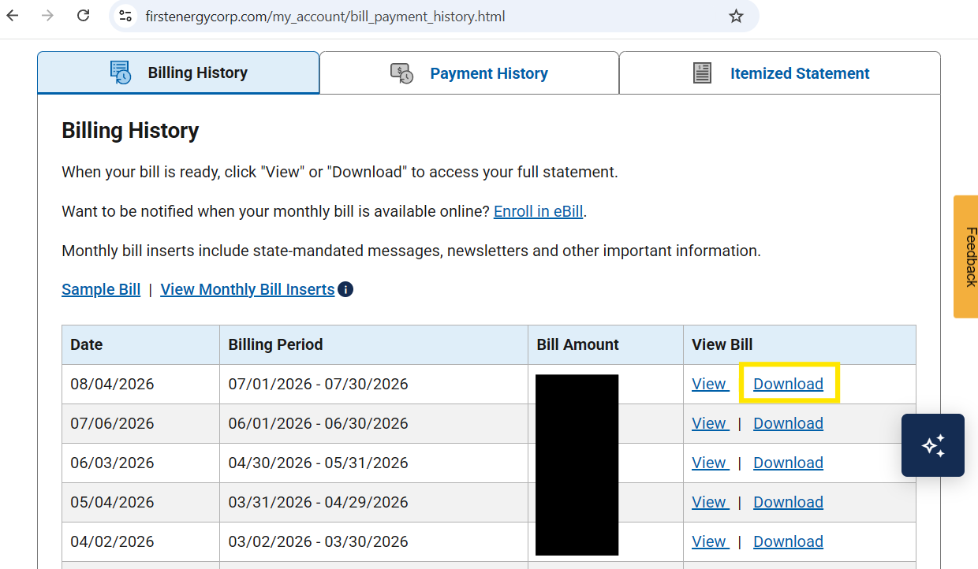Reload the page with the refresh icon
Viewport: 978px width, 569px height.
coord(83,16)
